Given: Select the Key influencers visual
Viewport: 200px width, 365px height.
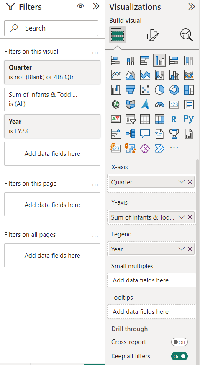Looking at the screenshot, I should (115, 134).
